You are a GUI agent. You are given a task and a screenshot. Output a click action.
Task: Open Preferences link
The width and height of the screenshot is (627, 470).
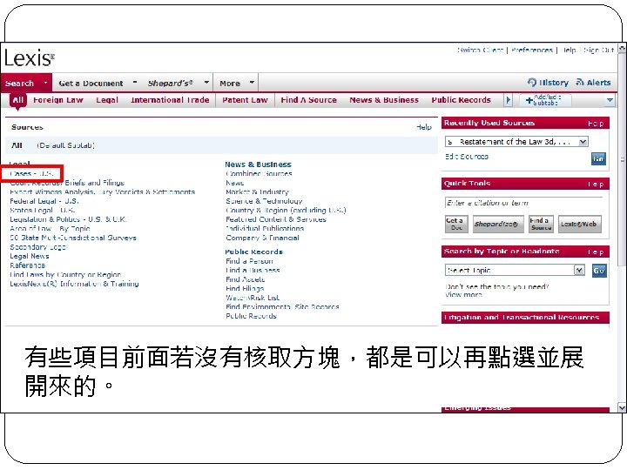pos(532,50)
